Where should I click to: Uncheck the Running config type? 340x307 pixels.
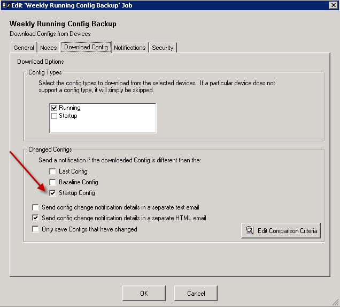tap(54, 108)
